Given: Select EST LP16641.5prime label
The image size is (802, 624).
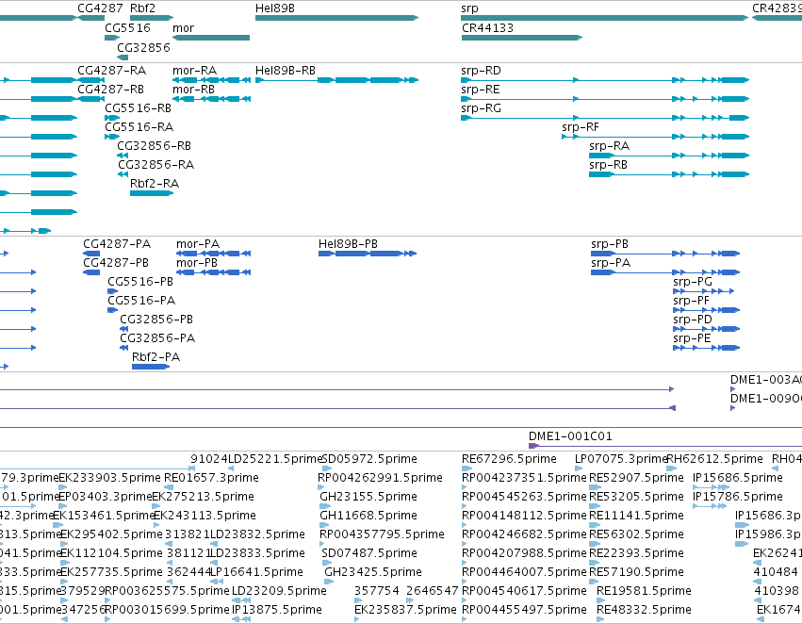Looking at the screenshot, I should pyautogui.click(x=257, y=572).
